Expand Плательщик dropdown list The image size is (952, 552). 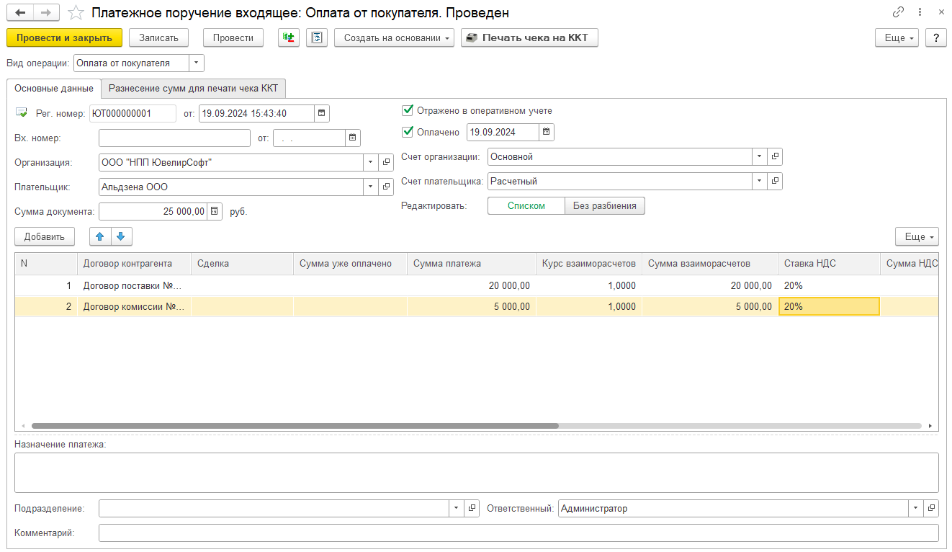[372, 187]
